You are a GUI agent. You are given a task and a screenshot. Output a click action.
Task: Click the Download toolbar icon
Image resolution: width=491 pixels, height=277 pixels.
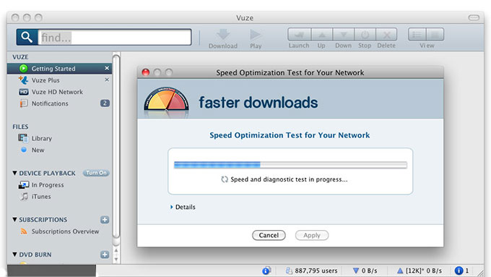(x=223, y=35)
